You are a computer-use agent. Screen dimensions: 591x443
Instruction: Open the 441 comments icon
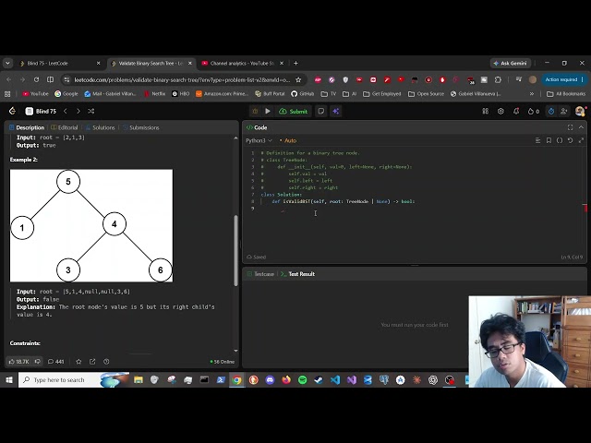click(55, 362)
